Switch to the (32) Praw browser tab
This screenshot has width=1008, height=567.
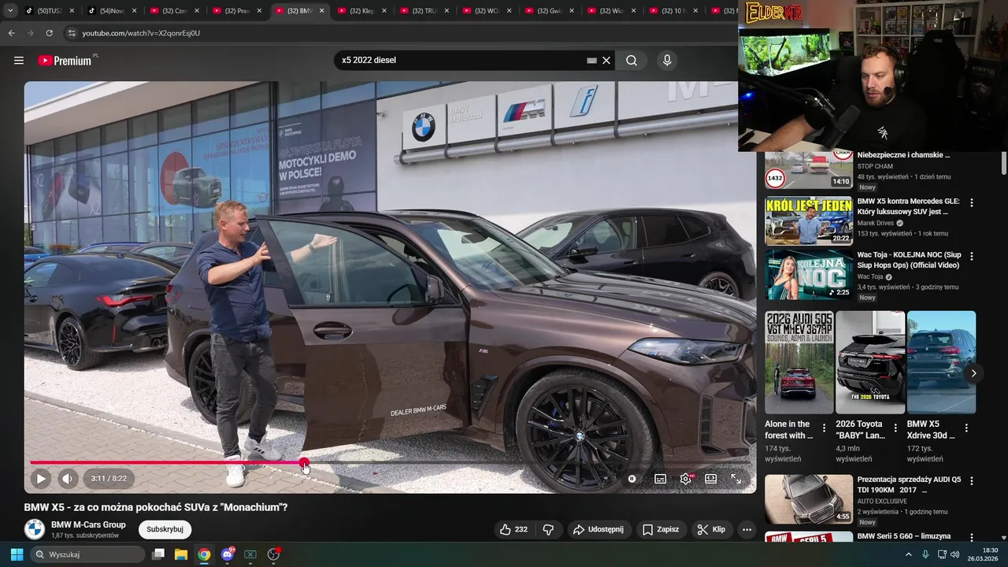pos(236,11)
